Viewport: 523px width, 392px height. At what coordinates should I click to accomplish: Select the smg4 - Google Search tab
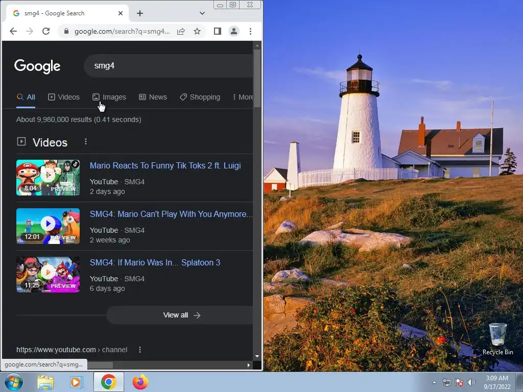point(67,13)
